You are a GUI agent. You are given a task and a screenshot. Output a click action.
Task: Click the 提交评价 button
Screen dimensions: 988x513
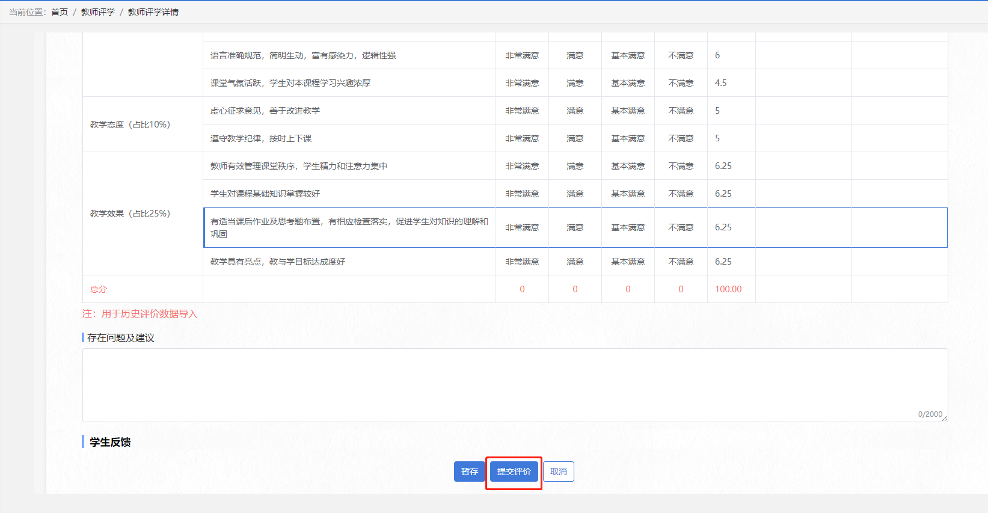pyautogui.click(x=514, y=472)
